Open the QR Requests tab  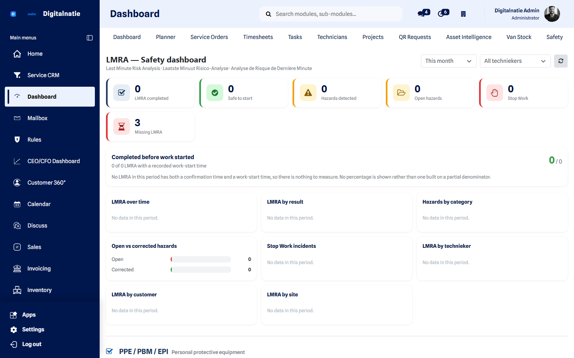(415, 37)
